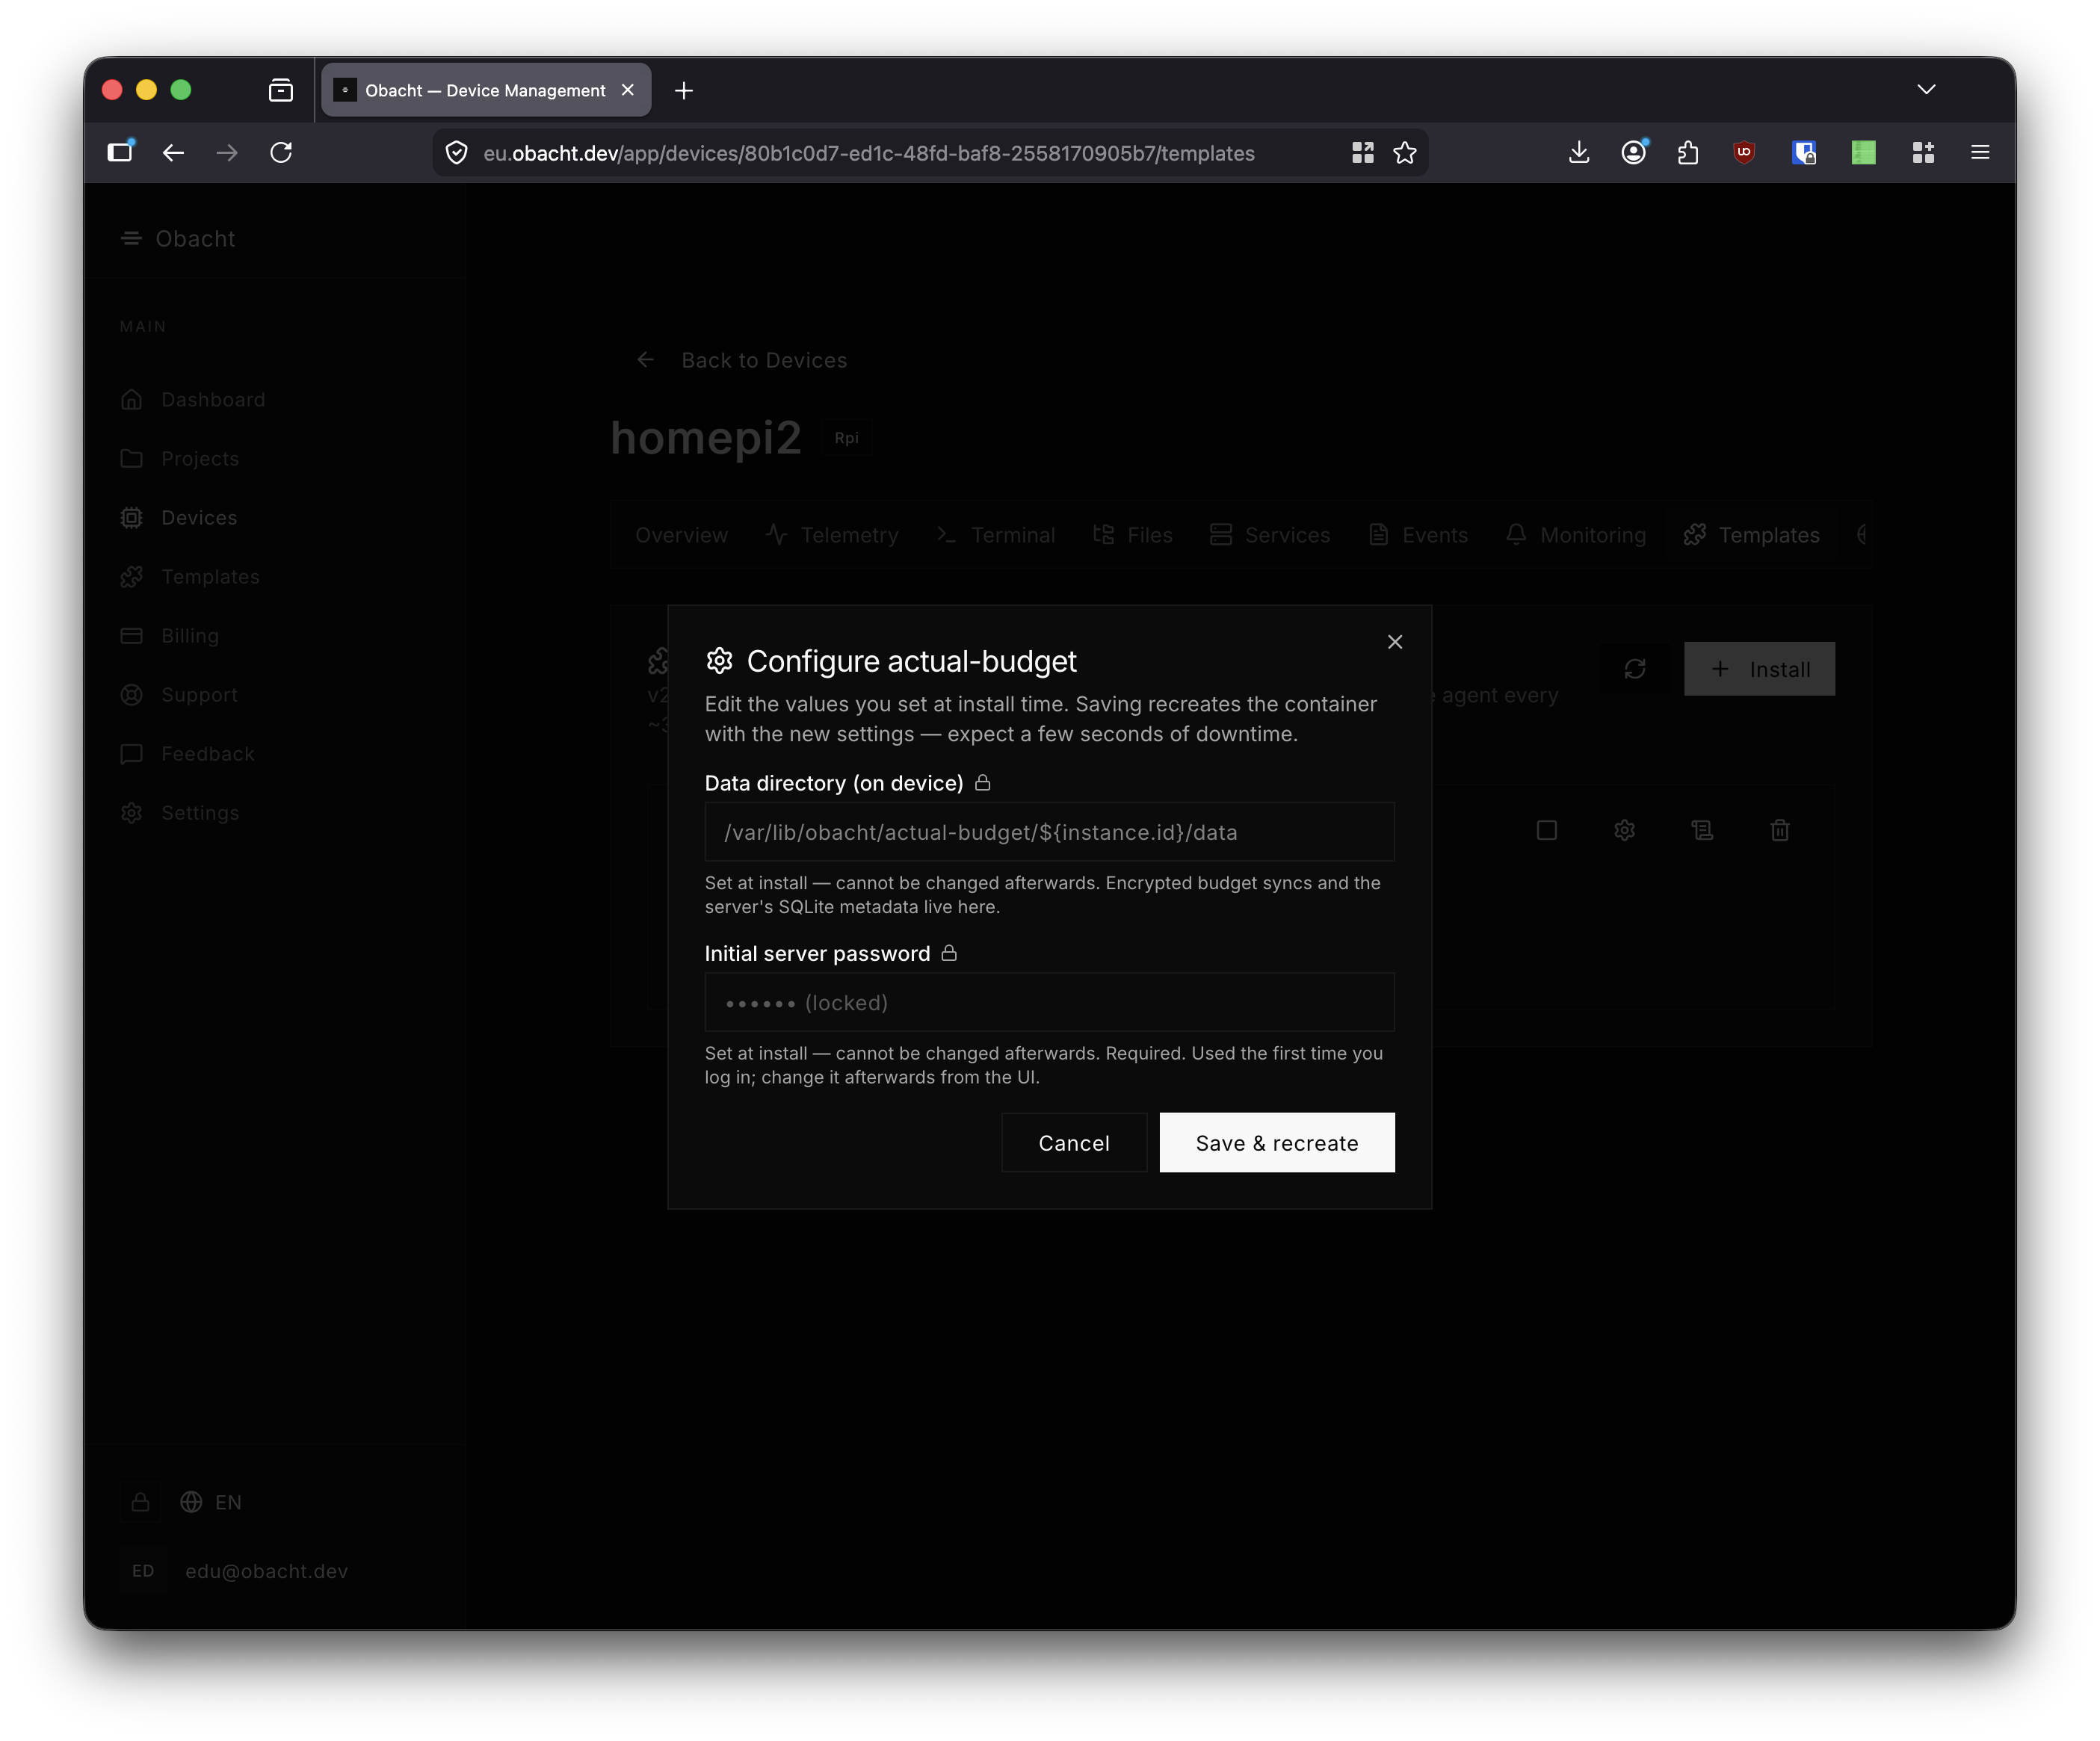Click the configure gear icon in template row
The height and width of the screenshot is (1741, 2100).
point(1624,830)
